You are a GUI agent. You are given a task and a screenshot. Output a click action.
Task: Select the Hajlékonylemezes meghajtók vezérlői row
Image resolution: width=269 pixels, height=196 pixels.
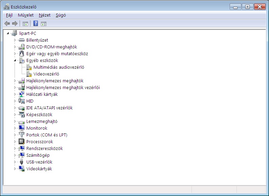63,88
